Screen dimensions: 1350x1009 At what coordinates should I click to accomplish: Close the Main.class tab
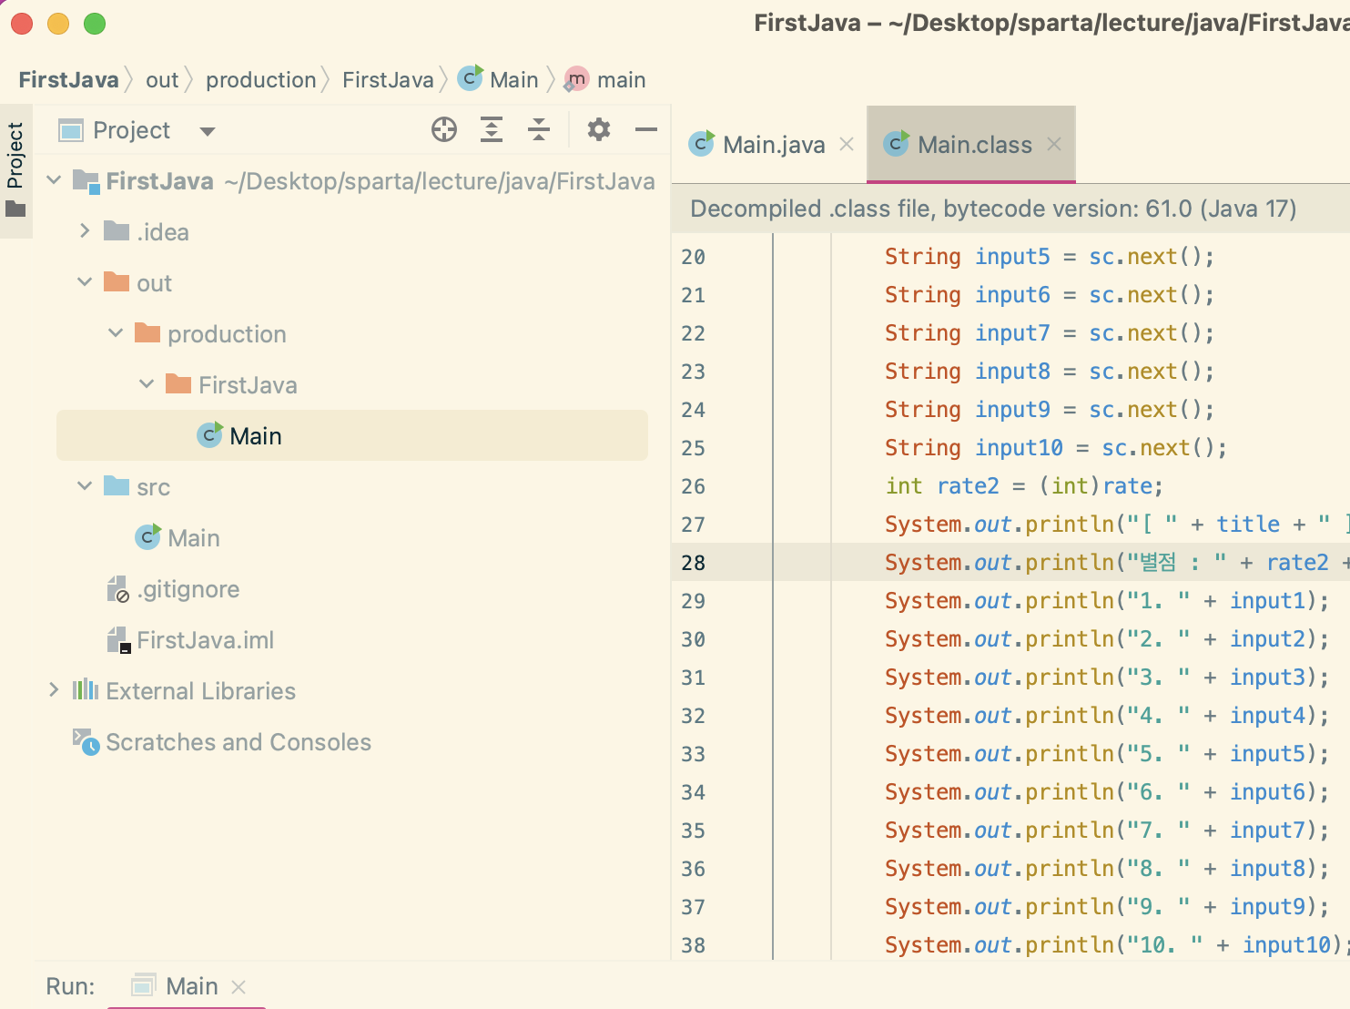coord(1054,144)
